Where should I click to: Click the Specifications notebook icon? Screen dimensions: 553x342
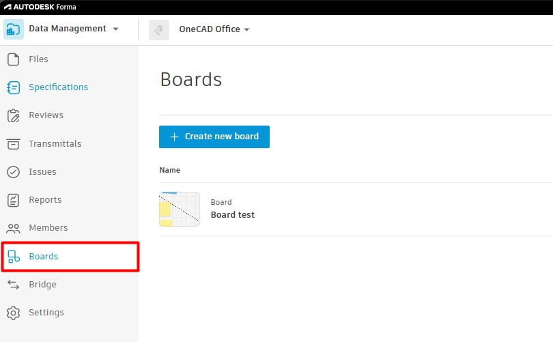click(14, 87)
